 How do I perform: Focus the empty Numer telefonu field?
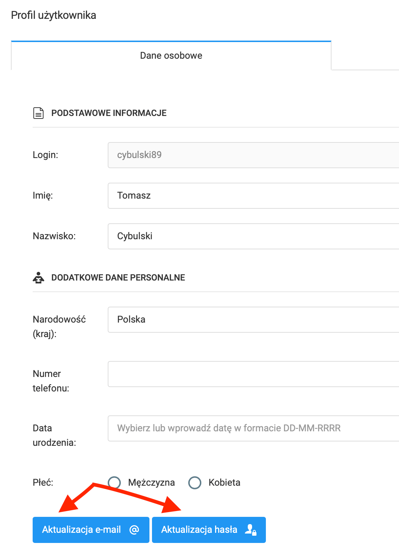coord(253,374)
